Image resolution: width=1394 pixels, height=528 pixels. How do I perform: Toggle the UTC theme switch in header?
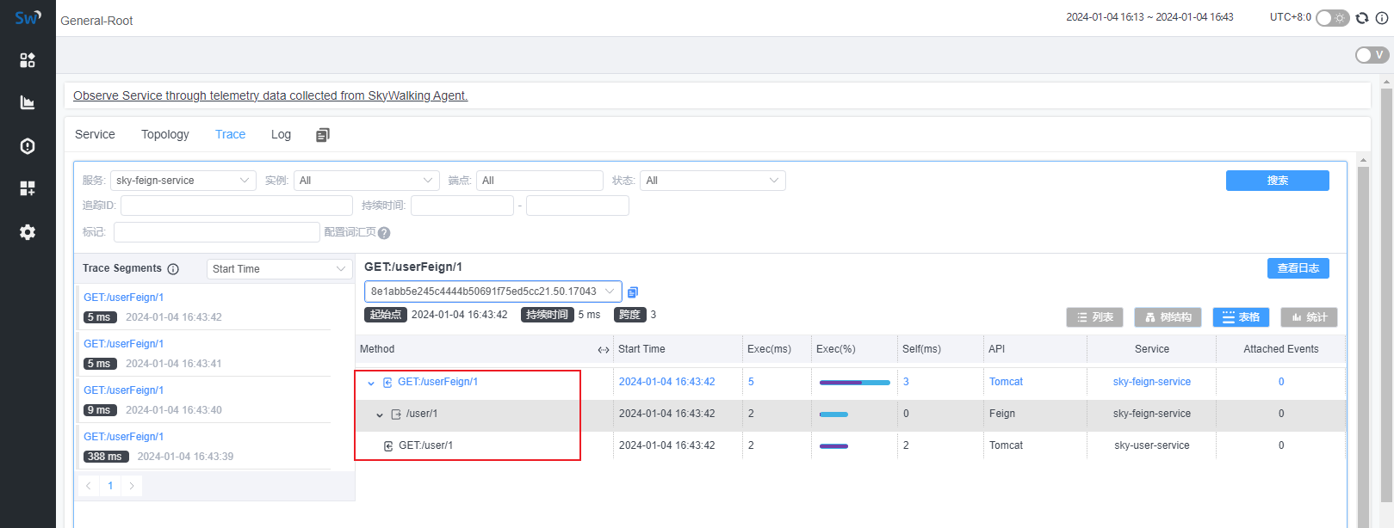[x=1332, y=18]
